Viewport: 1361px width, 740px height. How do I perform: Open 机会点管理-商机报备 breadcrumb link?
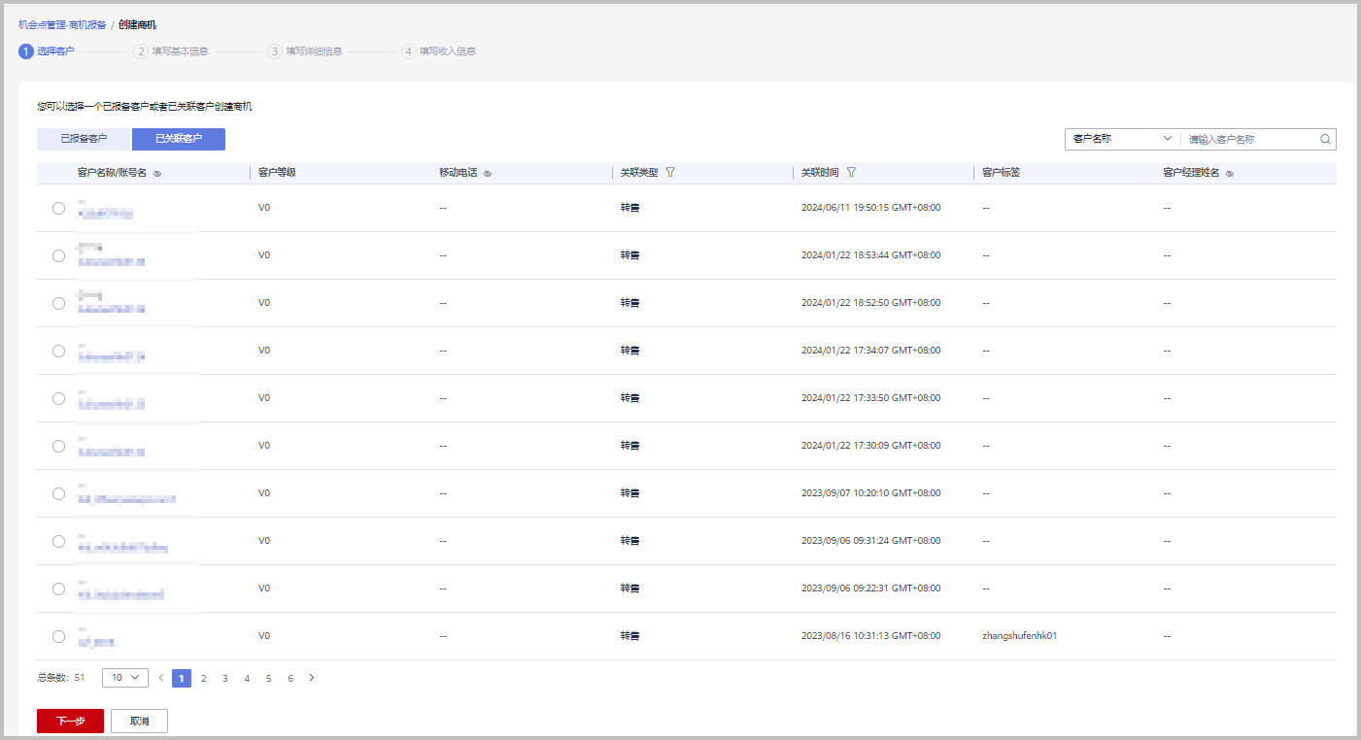click(x=62, y=24)
